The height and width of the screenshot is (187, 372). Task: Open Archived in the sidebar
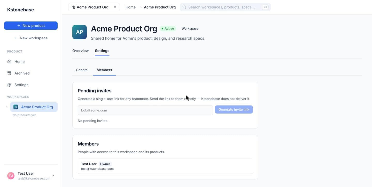pyautogui.click(x=31, y=73)
